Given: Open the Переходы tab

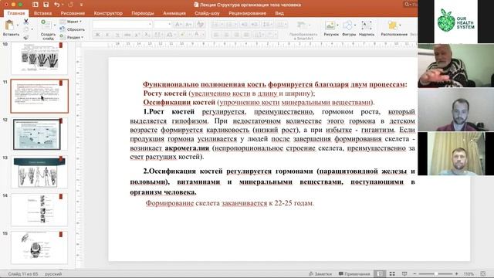Looking at the screenshot, I should tap(143, 13).
